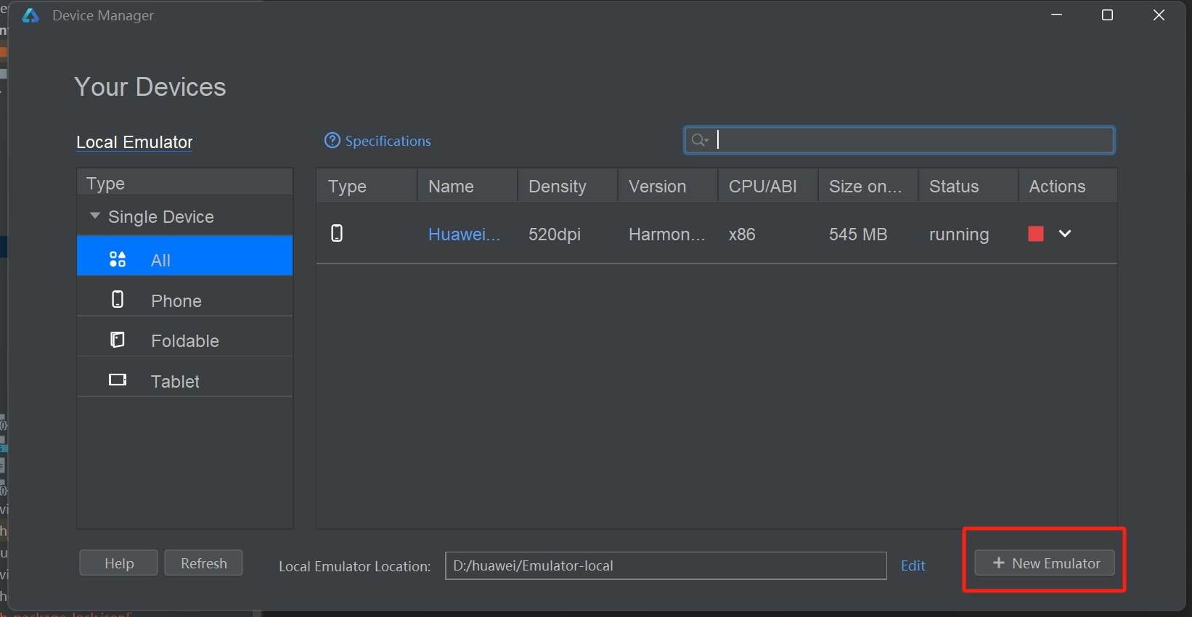This screenshot has width=1192, height=617.
Task: Sort by the CPU/ABI column header
Action: pos(768,186)
